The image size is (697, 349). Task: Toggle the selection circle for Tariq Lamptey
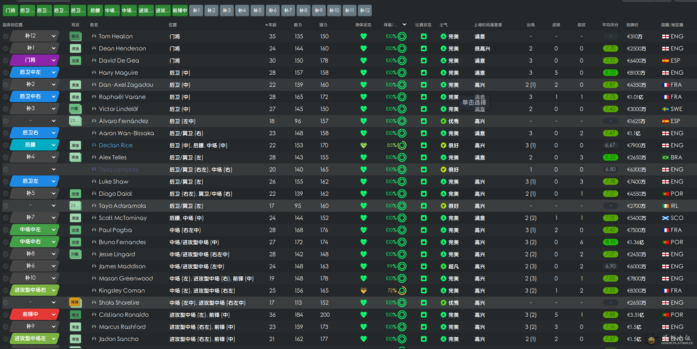(6, 169)
